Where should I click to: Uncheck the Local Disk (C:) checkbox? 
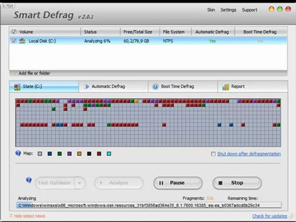coord(14,41)
